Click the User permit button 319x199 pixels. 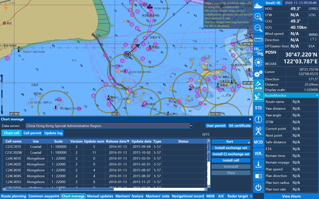point(216,126)
